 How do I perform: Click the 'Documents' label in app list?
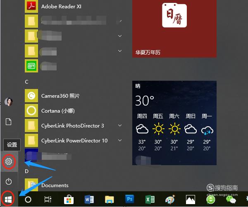(55, 185)
